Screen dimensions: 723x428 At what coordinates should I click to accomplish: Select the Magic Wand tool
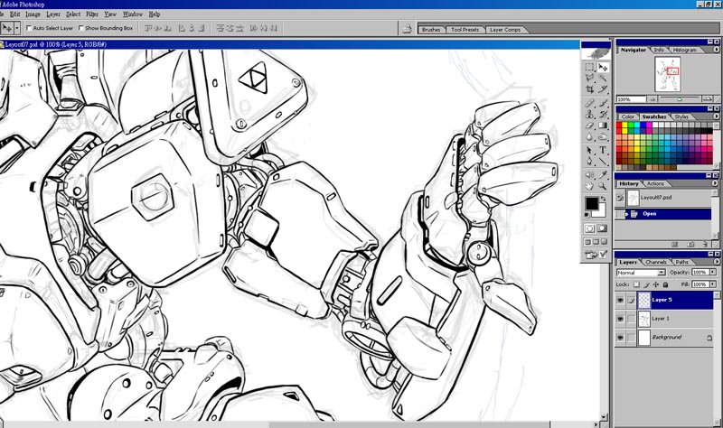coord(603,78)
